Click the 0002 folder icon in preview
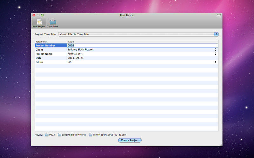This screenshot has width=254, height=158. click(47, 135)
